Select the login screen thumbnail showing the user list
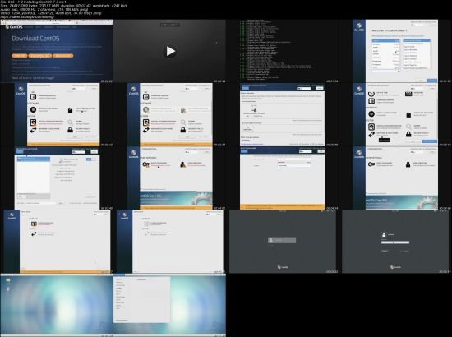 point(283,242)
